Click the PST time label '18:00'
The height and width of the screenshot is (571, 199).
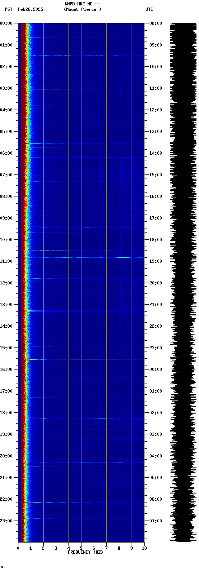click(6, 413)
